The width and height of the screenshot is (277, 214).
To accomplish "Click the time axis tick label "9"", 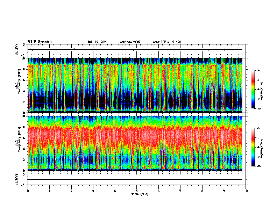I will pos(224,191).
